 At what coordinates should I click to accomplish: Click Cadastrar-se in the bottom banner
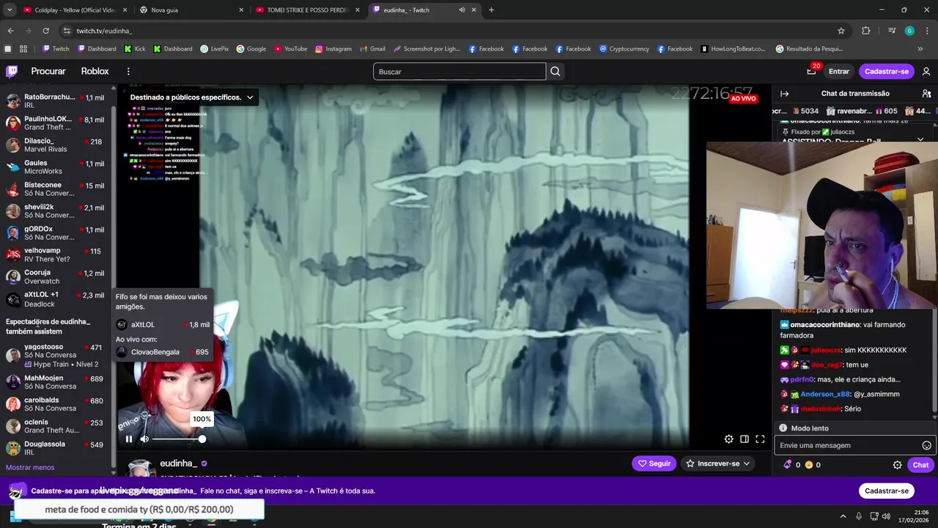coord(887,491)
